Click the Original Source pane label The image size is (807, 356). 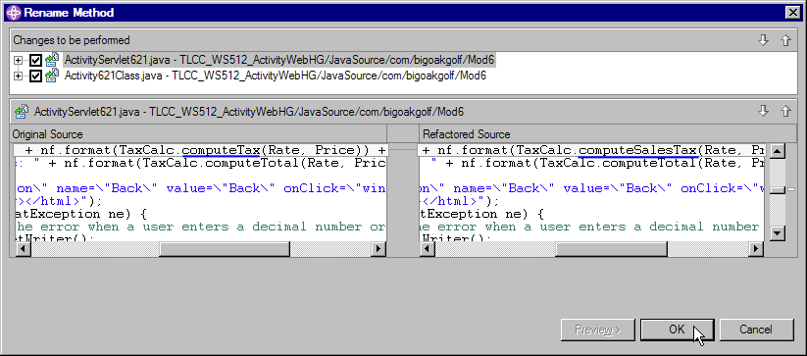pyautogui.click(x=47, y=134)
